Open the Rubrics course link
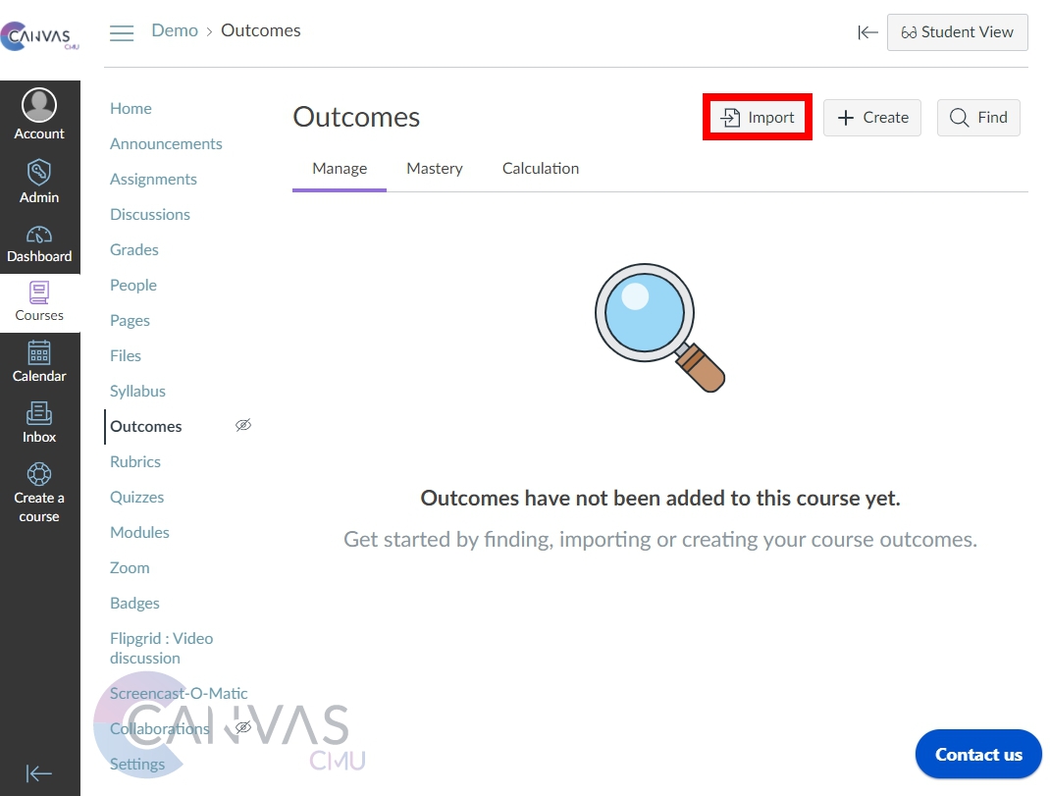This screenshot has width=1050, height=796. point(135,461)
